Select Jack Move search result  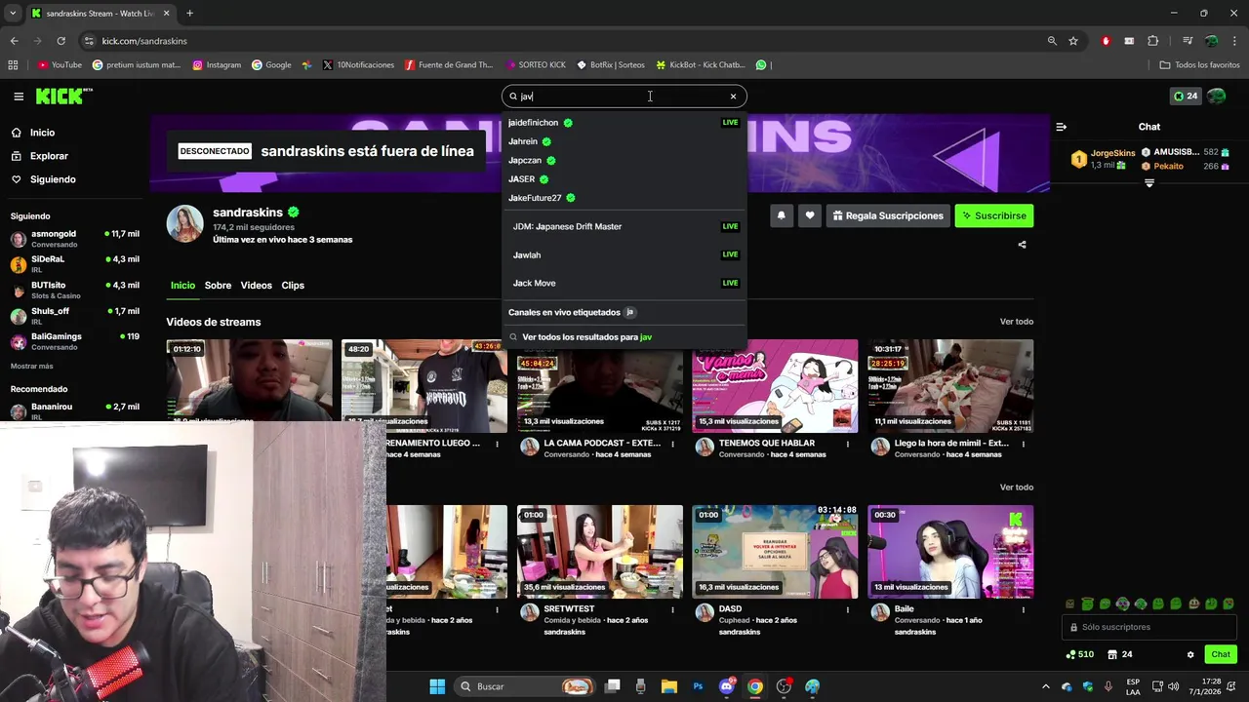tap(624, 283)
